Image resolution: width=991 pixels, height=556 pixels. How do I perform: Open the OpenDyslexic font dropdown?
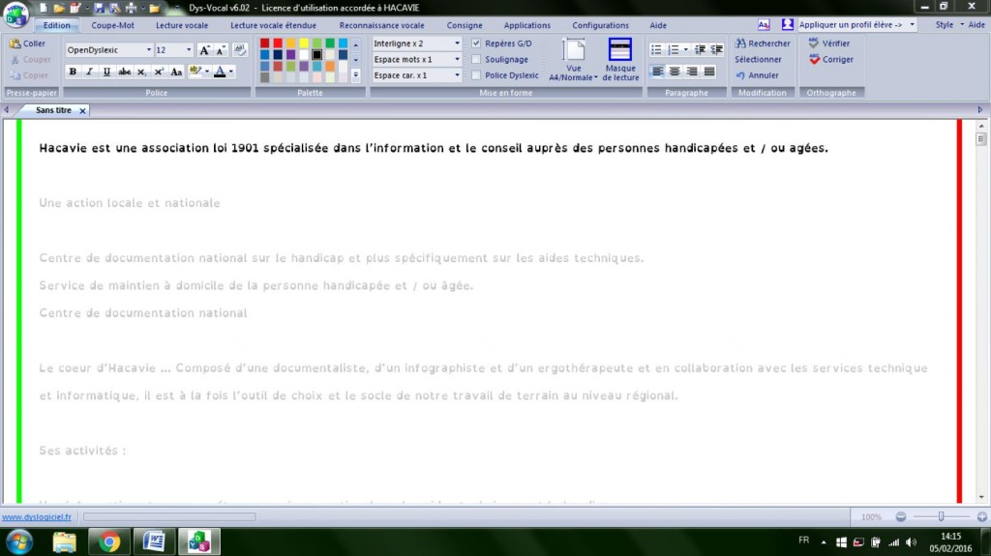pyautogui.click(x=148, y=49)
